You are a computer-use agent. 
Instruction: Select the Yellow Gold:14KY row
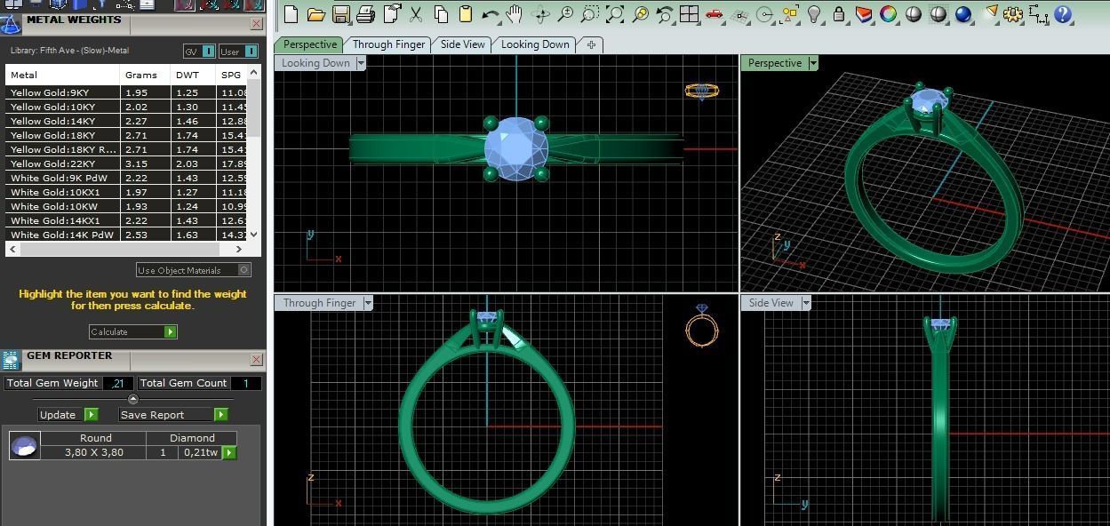[126, 121]
